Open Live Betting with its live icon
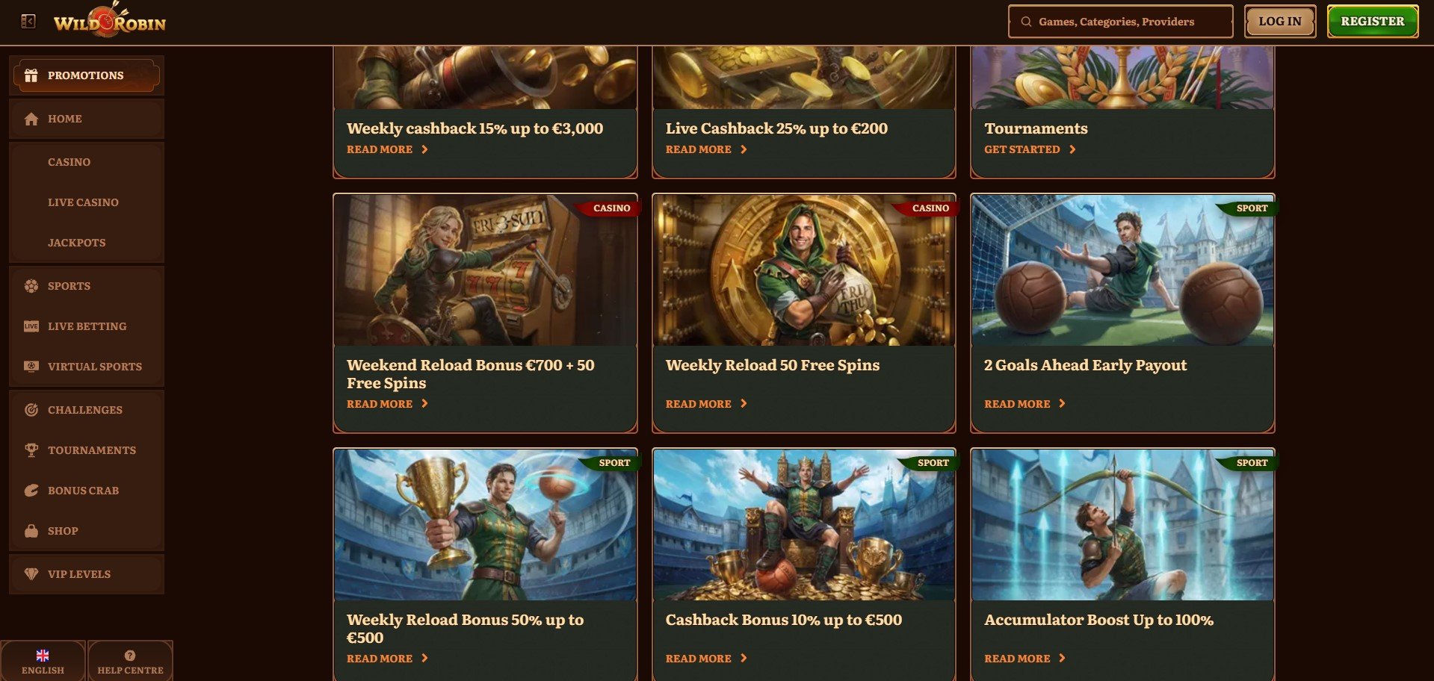 [31, 326]
